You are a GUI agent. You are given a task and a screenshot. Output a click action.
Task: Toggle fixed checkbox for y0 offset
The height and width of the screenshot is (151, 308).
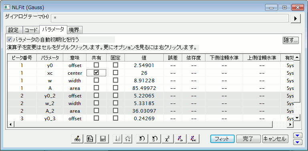pyautogui.click(x=115, y=65)
